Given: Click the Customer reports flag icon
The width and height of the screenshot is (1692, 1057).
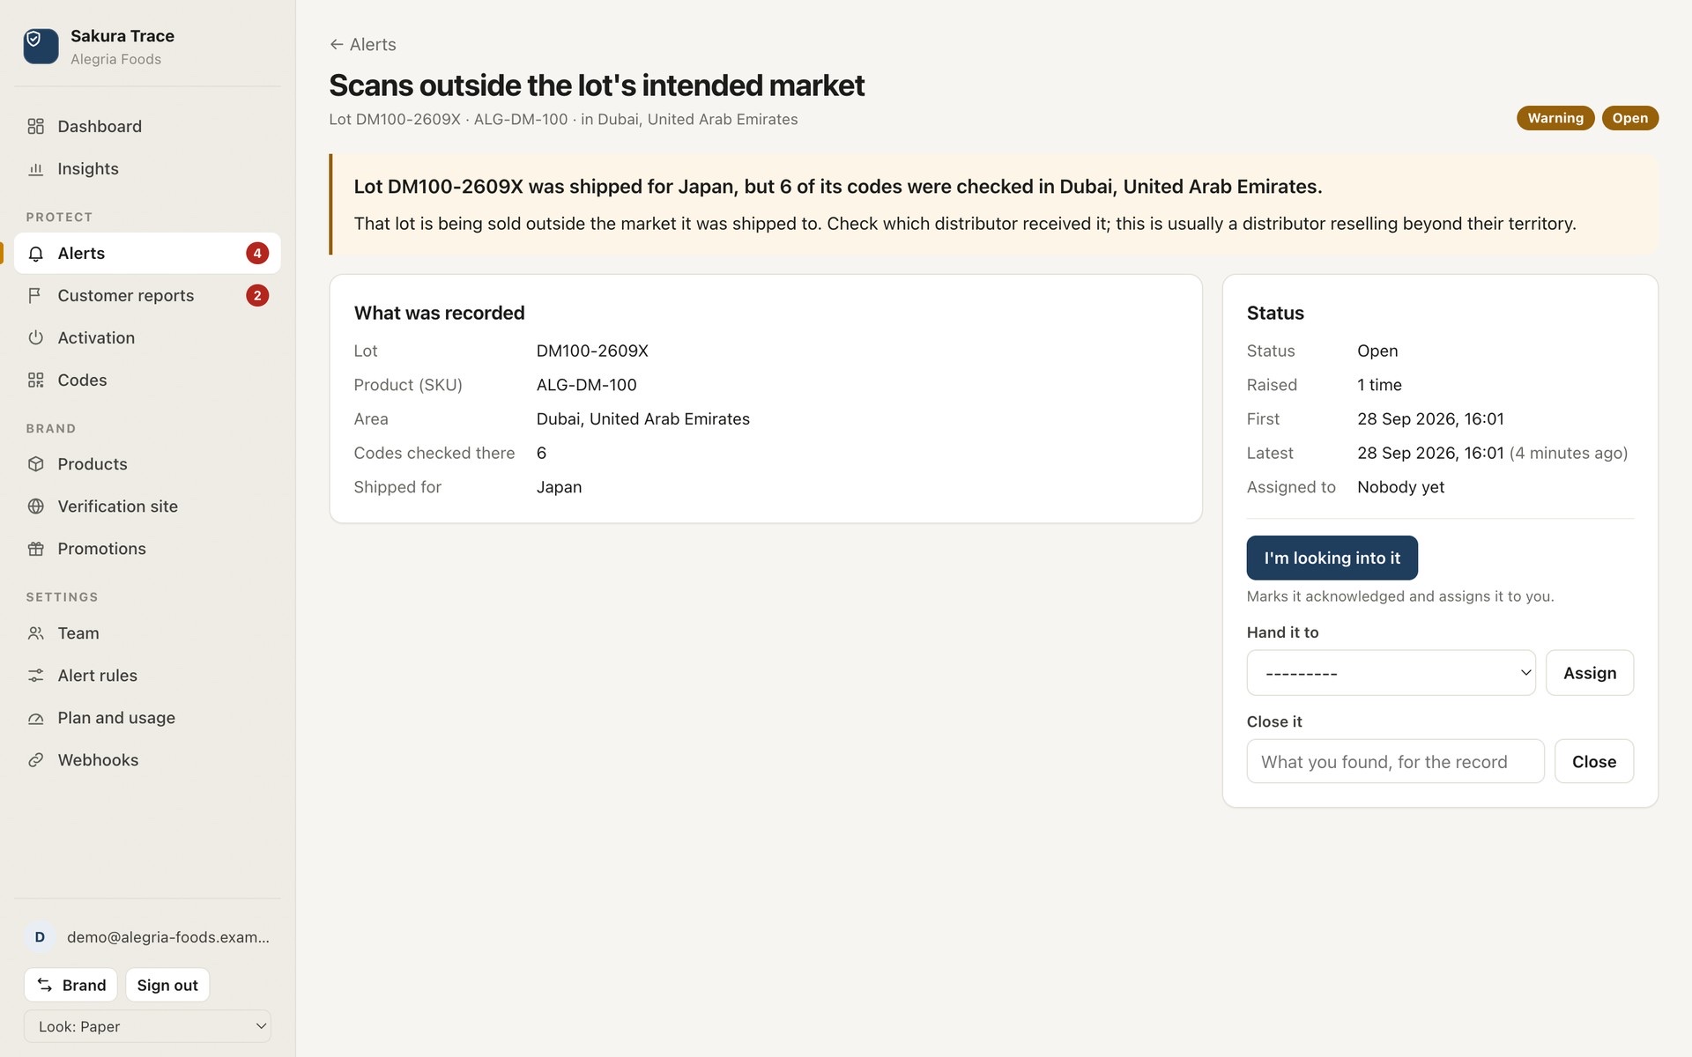Looking at the screenshot, I should tap(35, 296).
